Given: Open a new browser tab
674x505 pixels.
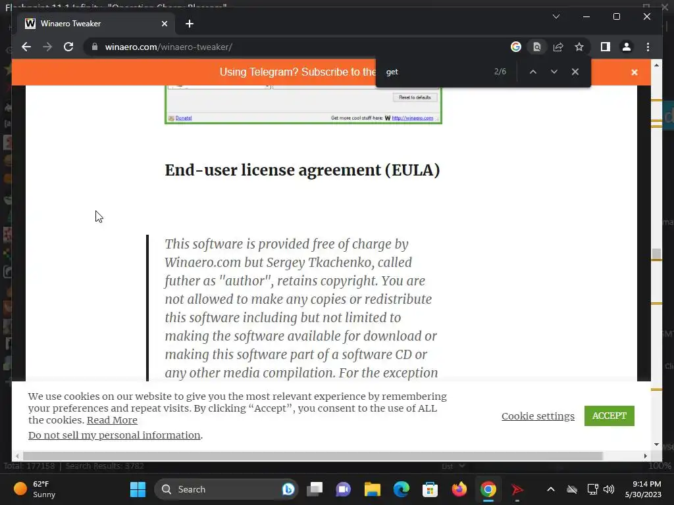Looking at the screenshot, I should pos(189,24).
